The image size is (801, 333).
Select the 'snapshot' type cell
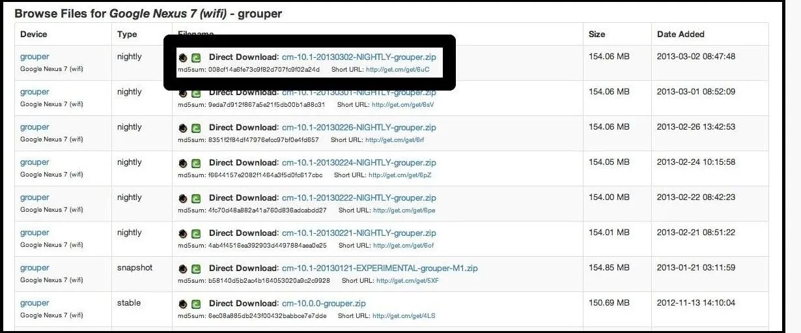[x=135, y=268]
